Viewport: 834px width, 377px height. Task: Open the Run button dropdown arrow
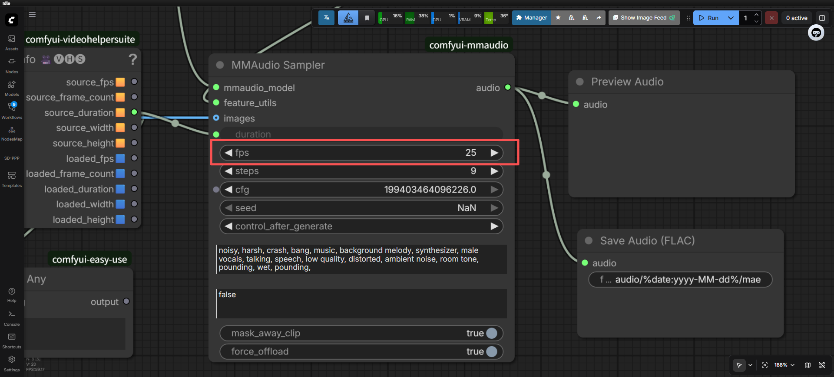731,18
